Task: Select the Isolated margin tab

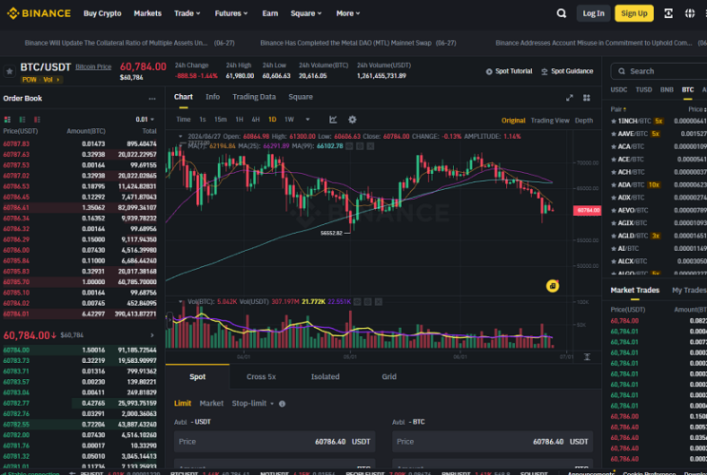Action: [325, 376]
